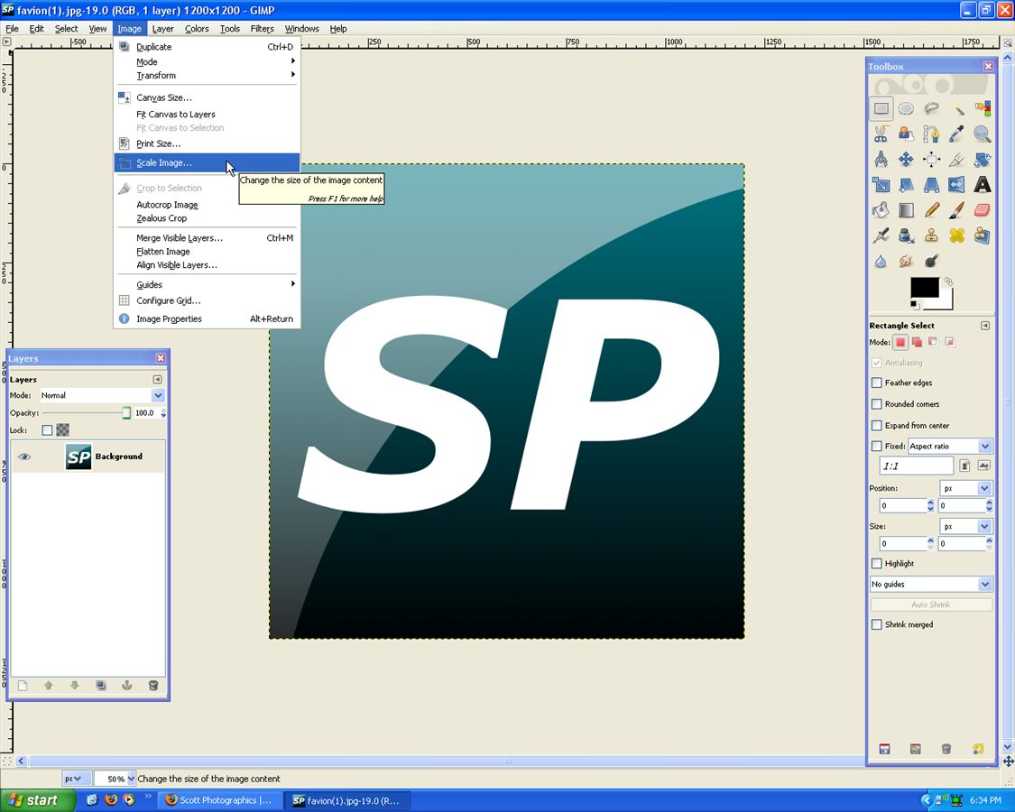Select the Select by Color tool

tap(983, 109)
